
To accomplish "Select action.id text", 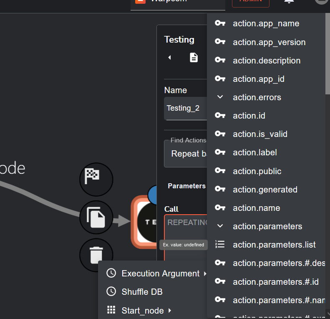I will (249, 116).
